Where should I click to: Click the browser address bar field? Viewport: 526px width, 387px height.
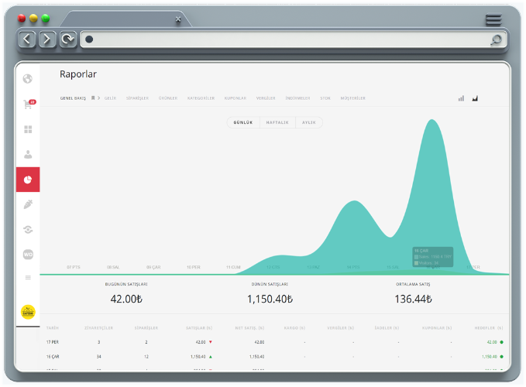click(294, 39)
